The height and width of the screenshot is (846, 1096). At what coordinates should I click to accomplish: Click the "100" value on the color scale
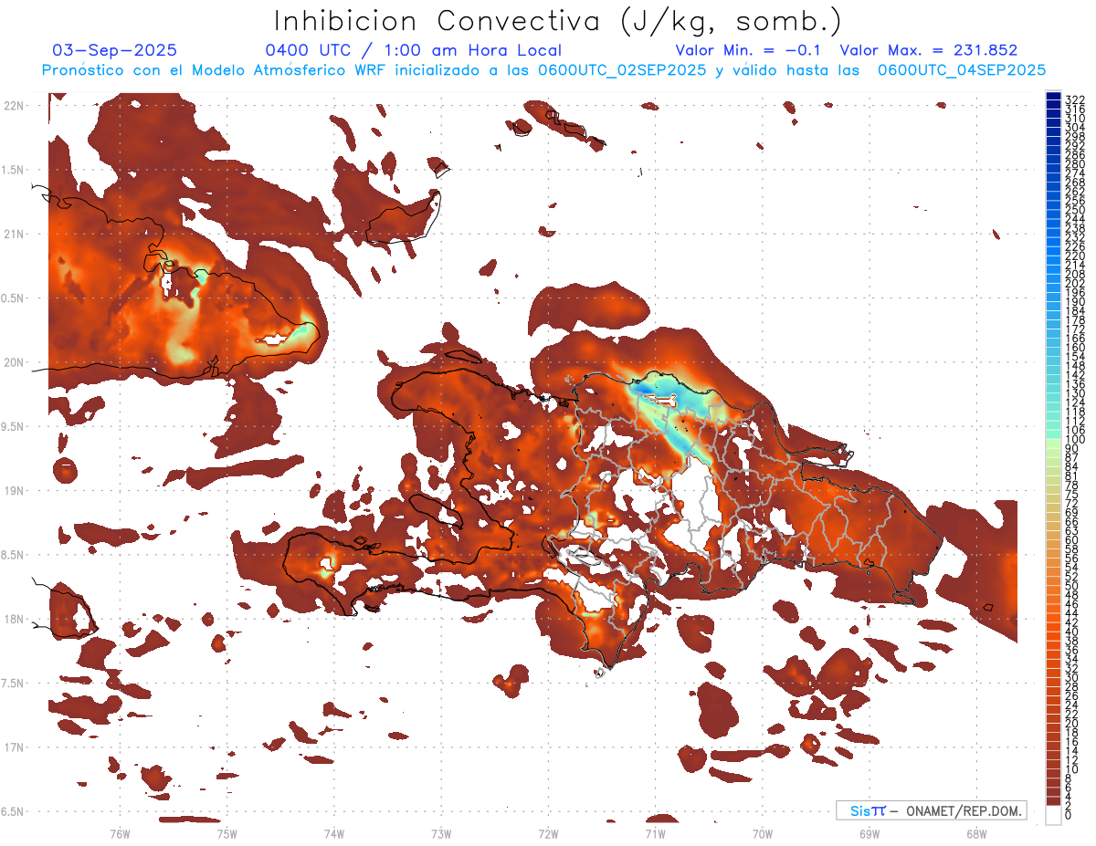1074,439
